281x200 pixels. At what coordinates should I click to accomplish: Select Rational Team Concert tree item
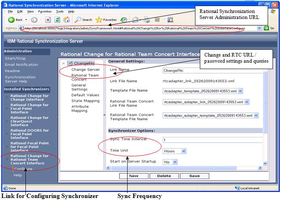(x=85, y=77)
